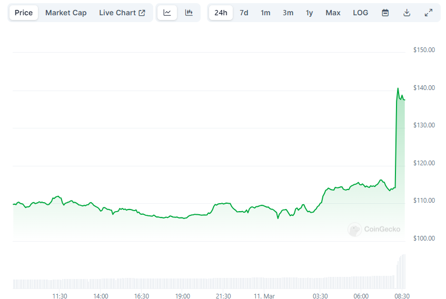The height and width of the screenshot is (299, 446).
Task: Switch to the Market Cap tab
Action: (x=66, y=13)
